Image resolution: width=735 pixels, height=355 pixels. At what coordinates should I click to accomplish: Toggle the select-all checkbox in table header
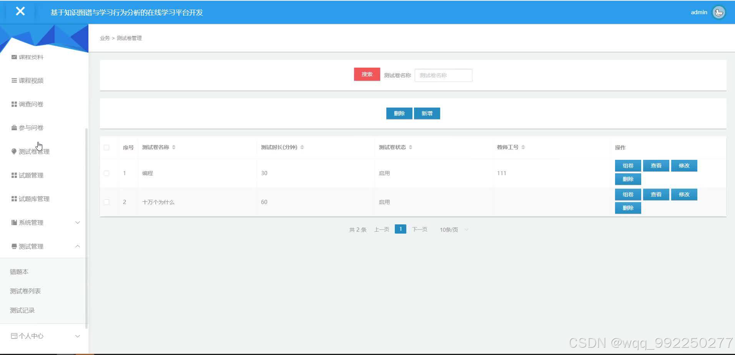[106, 148]
